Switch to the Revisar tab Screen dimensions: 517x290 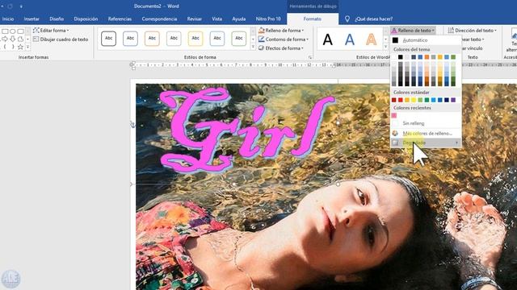194,19
